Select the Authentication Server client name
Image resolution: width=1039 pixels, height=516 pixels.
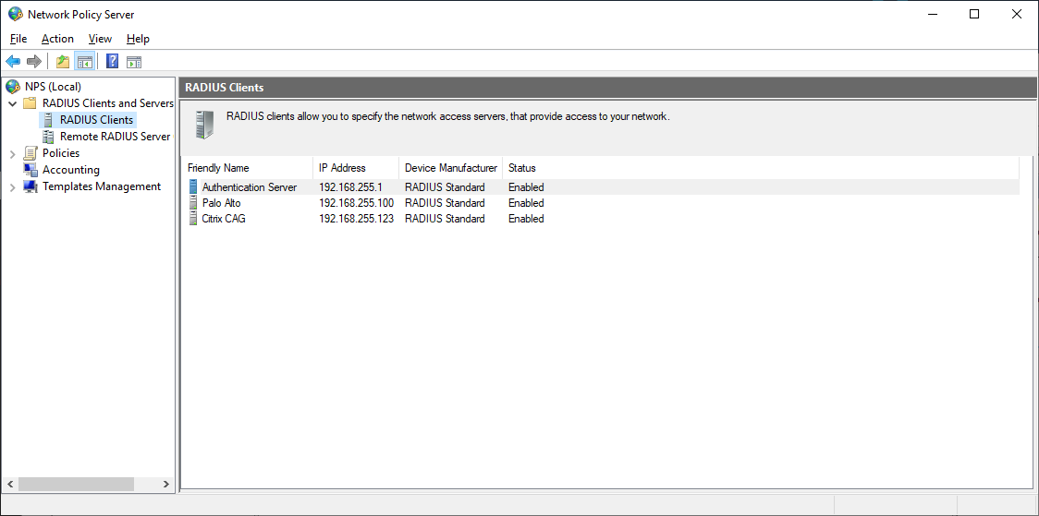[x=250, y=187]
